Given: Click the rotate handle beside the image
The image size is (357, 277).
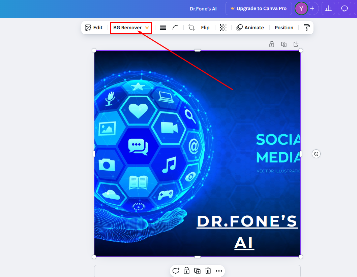Looking at the screenshot, I should (x=316, y=154).
